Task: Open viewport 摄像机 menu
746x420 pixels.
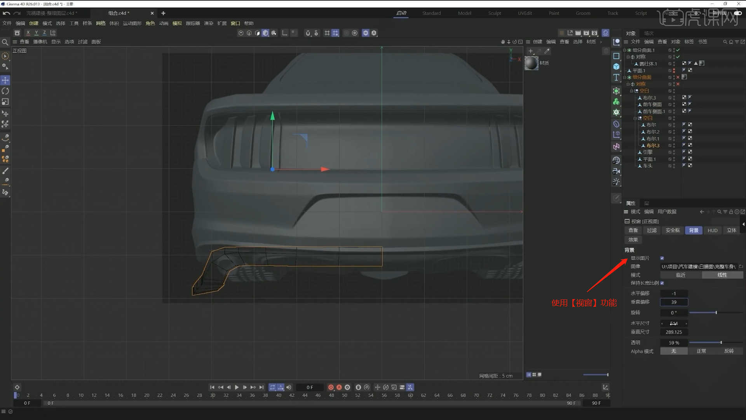Action: 40,42
